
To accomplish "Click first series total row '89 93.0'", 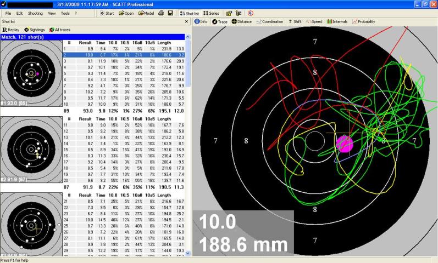I will pos(124,111).
